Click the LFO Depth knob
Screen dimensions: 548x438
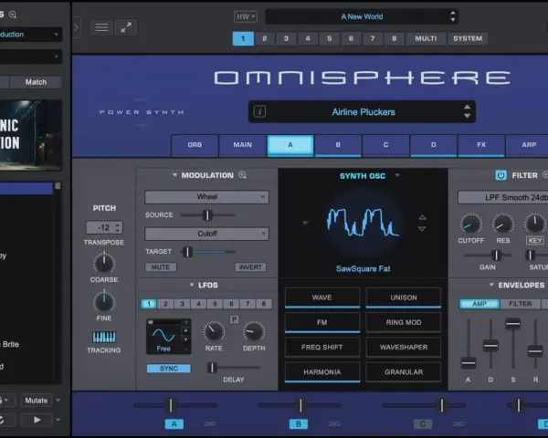(x=254, y=331)
